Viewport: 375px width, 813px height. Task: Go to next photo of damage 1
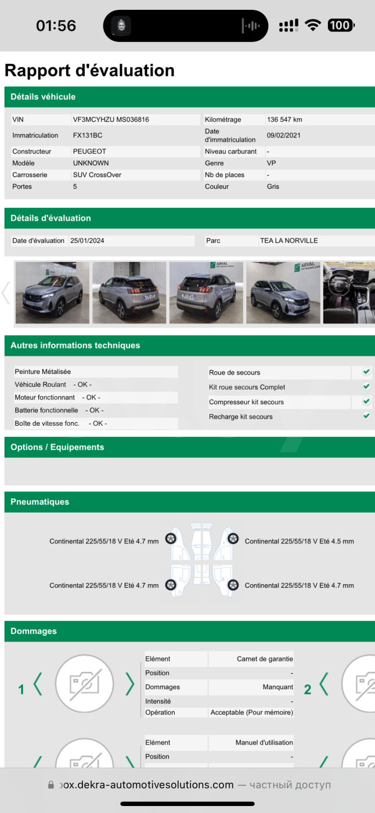pos(130,684)
